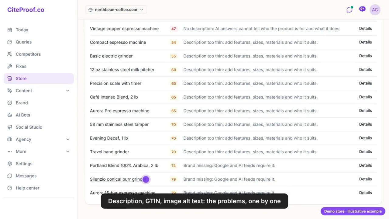The height and width of the screenshot is (219, 389).
Task: Click the Today calendar icon in sidebar
Action: (x=10, y=30)
